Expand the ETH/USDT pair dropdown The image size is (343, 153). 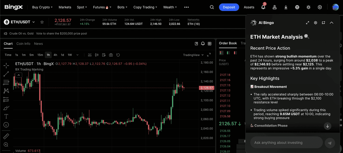click(x=33, y=22)
